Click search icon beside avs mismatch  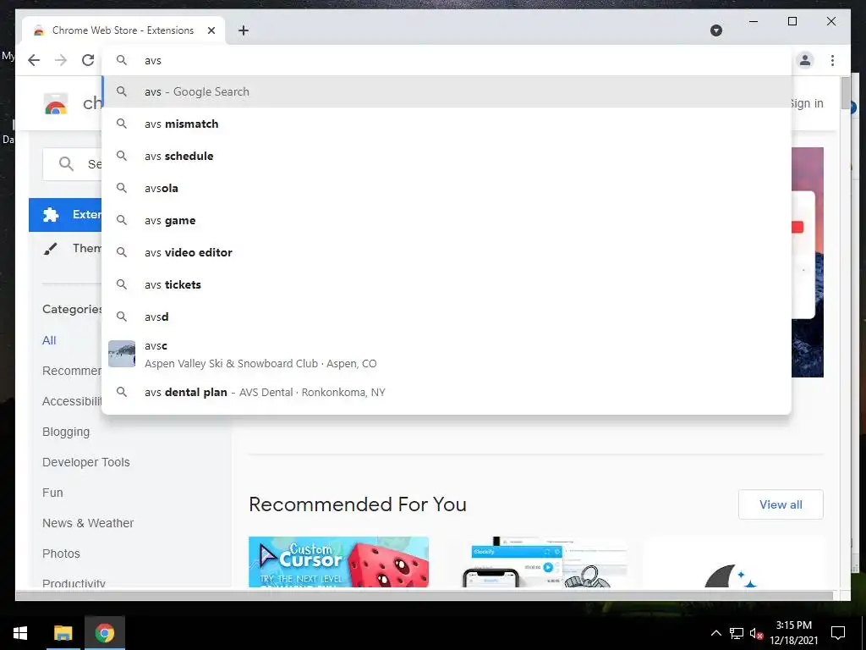point(122,124)
